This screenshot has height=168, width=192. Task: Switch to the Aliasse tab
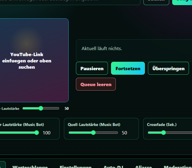(143, 166)
